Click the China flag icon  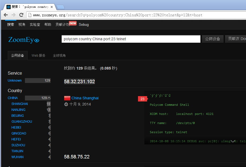click(67, 98)
